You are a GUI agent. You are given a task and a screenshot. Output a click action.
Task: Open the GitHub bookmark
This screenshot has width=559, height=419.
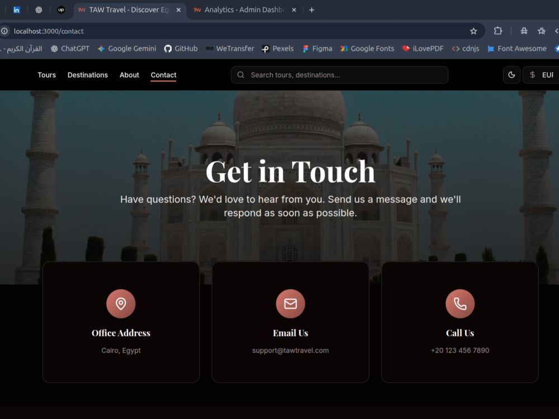[181, 49]
